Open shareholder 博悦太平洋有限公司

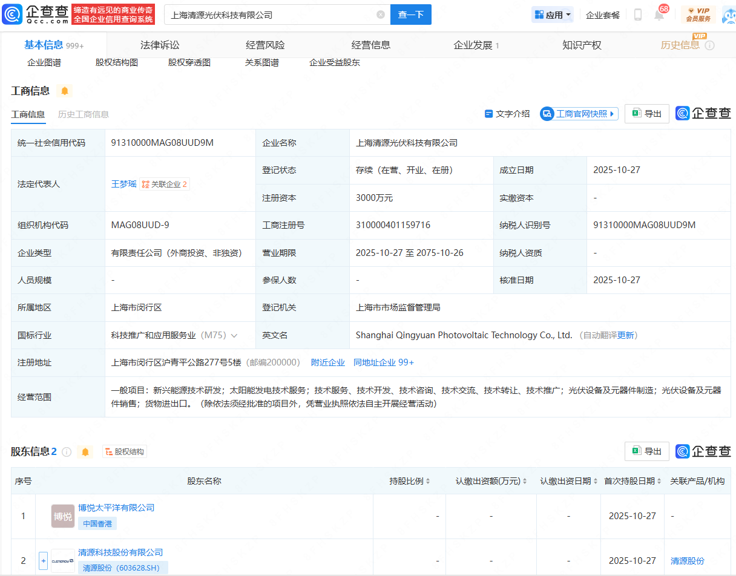pos(116,508)
